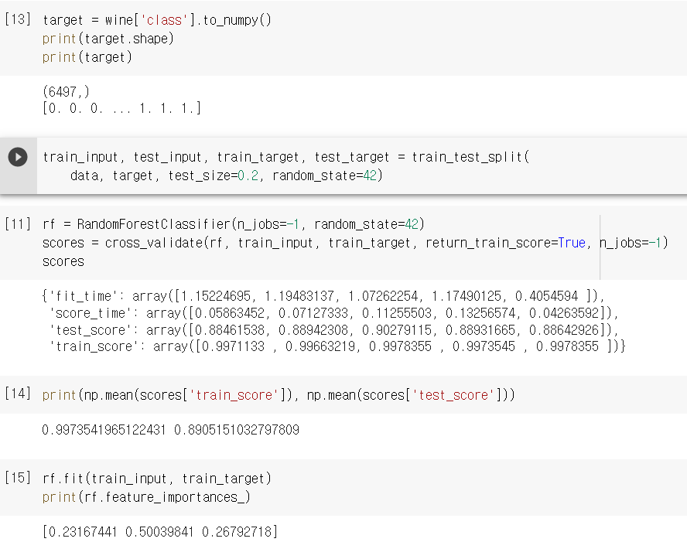Screen dimensions: 687x542
Task: Click the return_train_score=True argument
Action: (506, 243)
